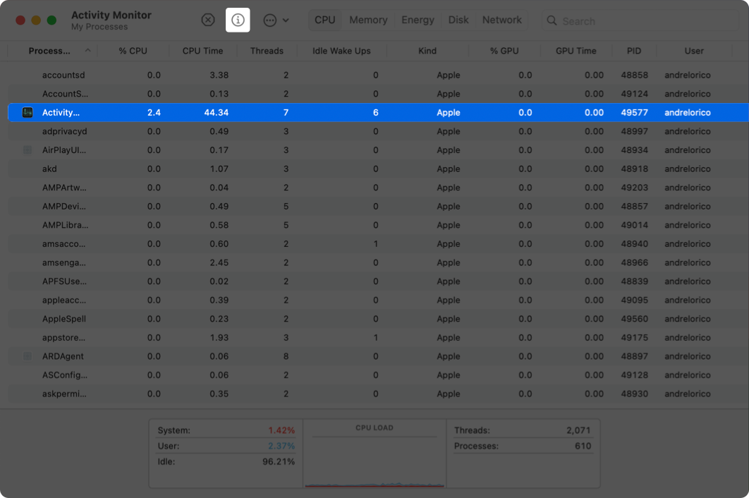Select the Disk tab
This screenshot has height=498, width=749.
(458, 20)
